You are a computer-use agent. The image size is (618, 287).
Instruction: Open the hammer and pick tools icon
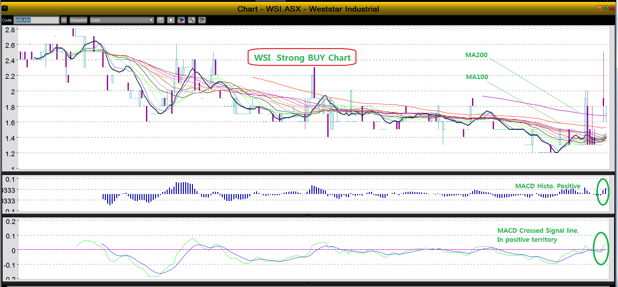pos(202,20)
